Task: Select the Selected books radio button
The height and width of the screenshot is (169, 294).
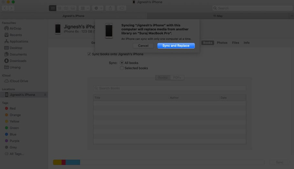Action: (x=122, y=68)
